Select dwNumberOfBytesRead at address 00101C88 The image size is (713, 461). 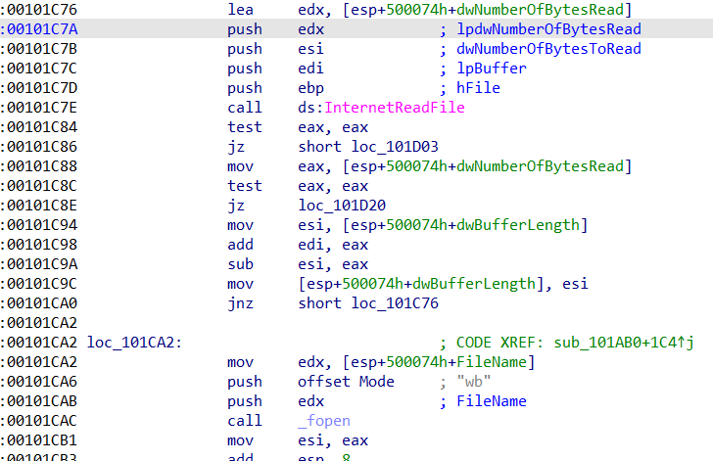point(540,166)
